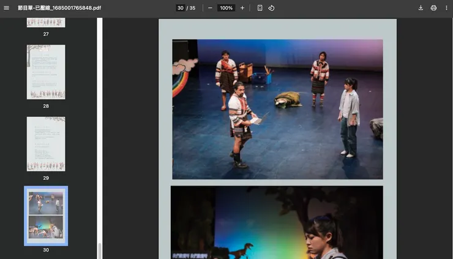Select the highlighted page 30 thumbnail

[46, 216]
